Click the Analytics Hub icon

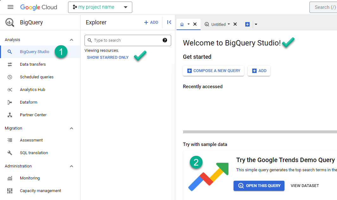point(10,90)
